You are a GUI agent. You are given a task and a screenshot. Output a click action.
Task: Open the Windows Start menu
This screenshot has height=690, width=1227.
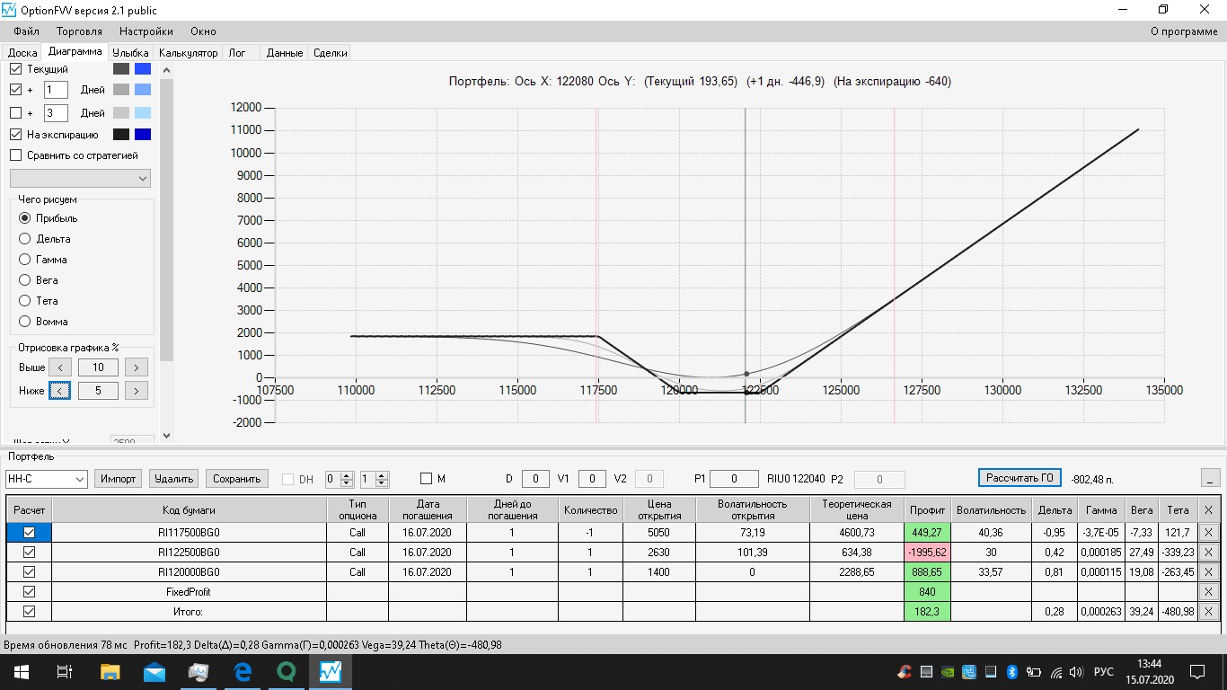(x=20, y=672)
